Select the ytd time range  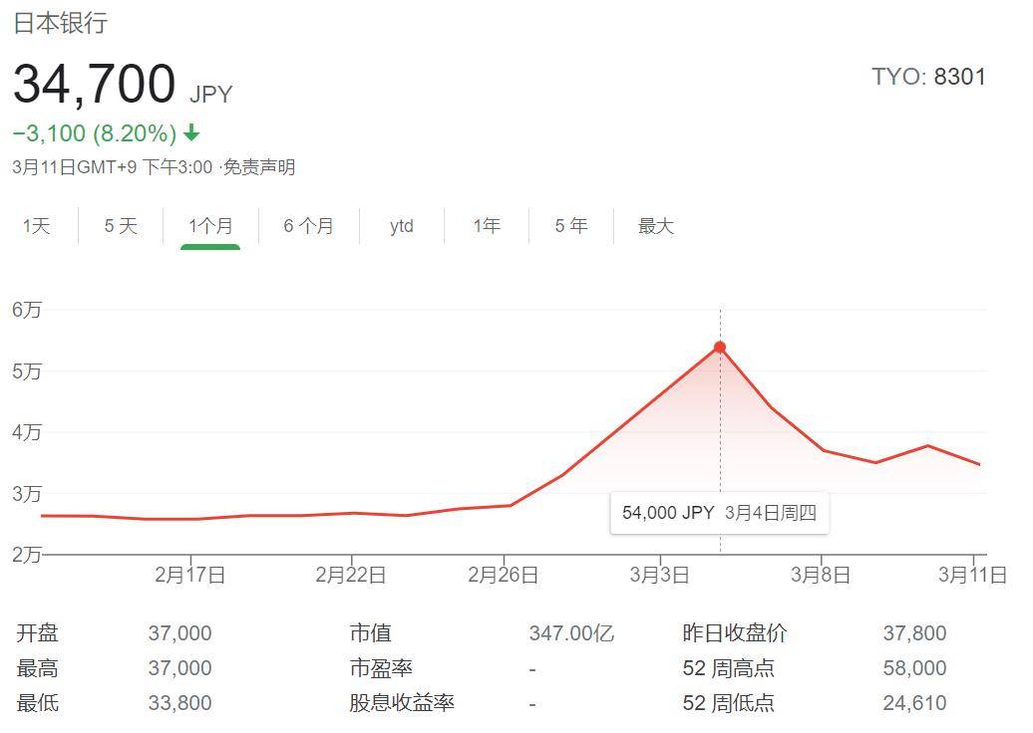tap(401, 226)
